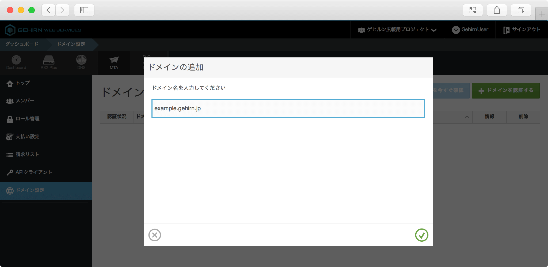Toggle the Safari sidebar button
548x267 pixels.
point(84,10)
